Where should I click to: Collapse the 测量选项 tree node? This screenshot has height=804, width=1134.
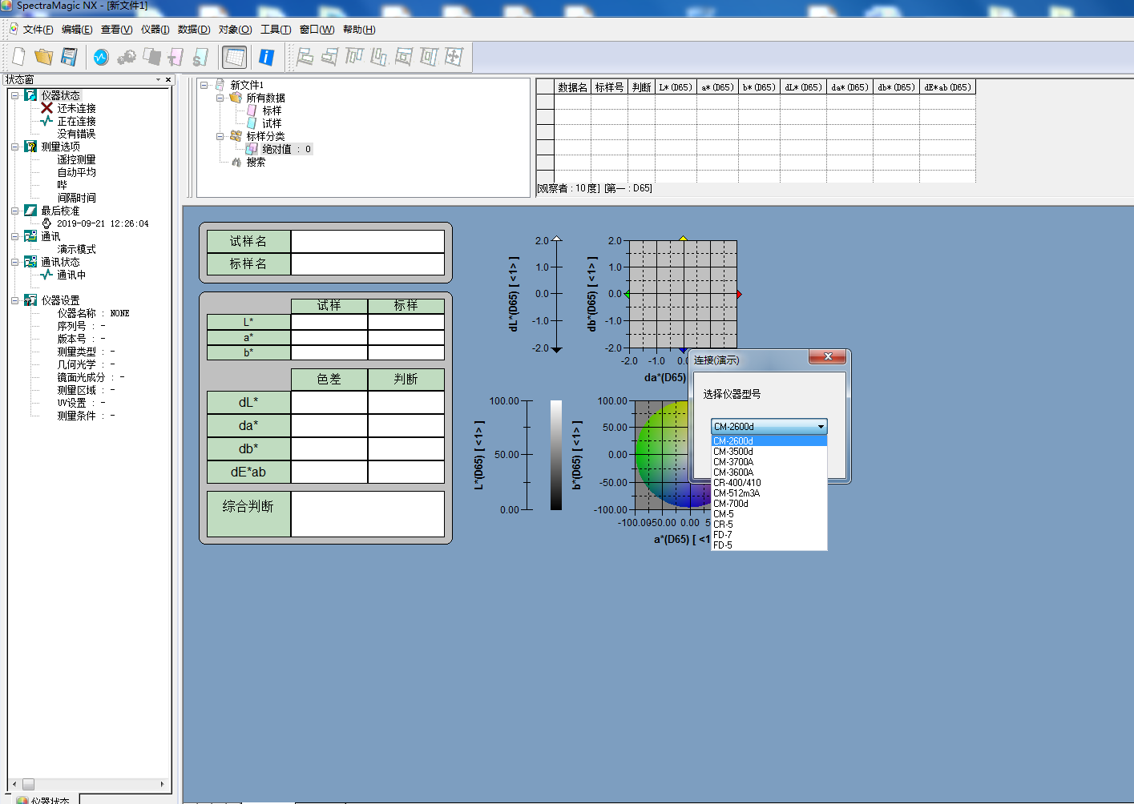[x=14, y=147]
